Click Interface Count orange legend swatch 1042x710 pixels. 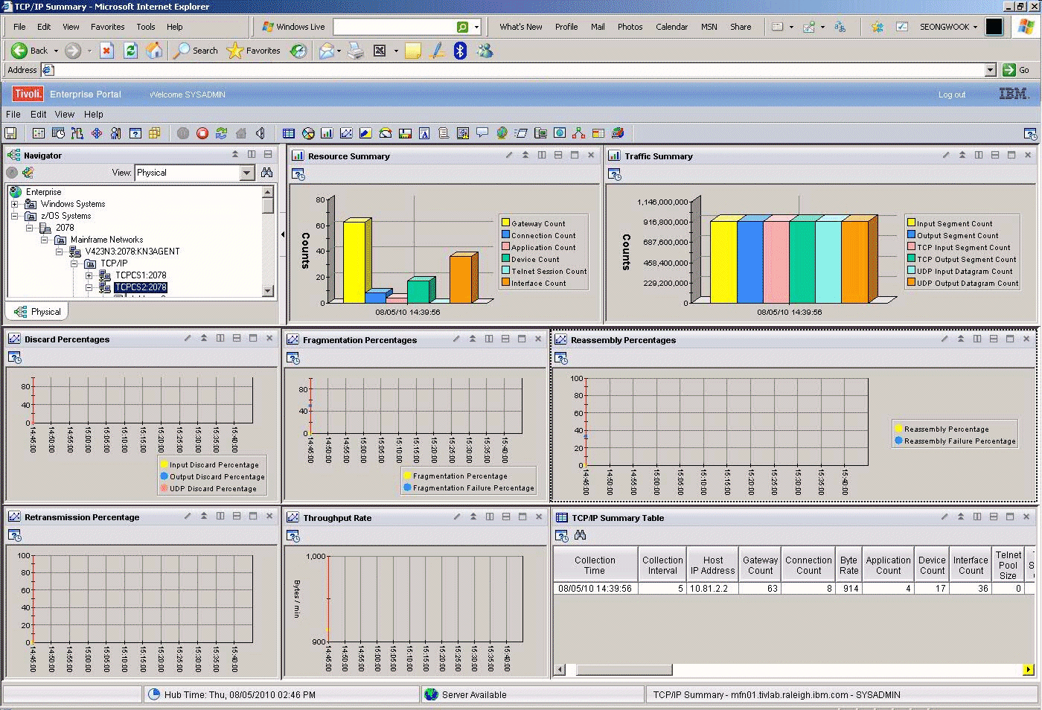[x=505, y=282]
